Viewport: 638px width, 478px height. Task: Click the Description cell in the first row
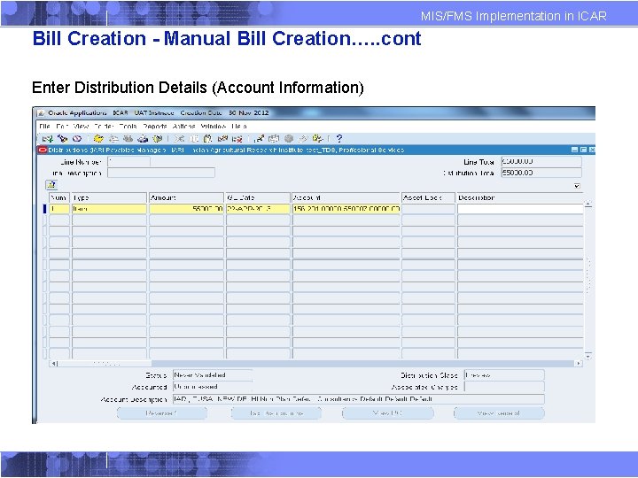520,209
